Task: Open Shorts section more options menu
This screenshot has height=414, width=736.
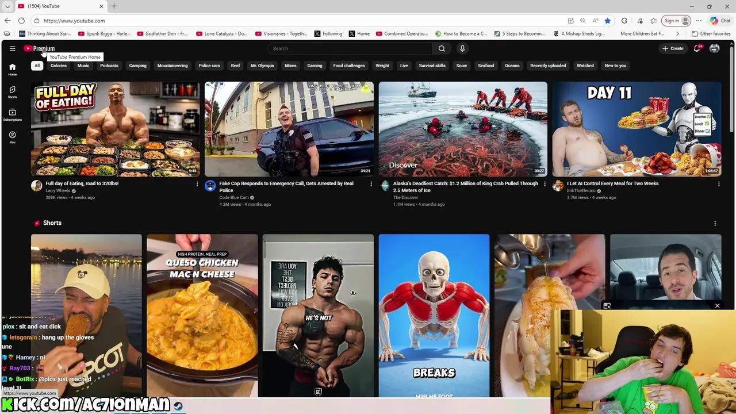Action: click(715, 223)
